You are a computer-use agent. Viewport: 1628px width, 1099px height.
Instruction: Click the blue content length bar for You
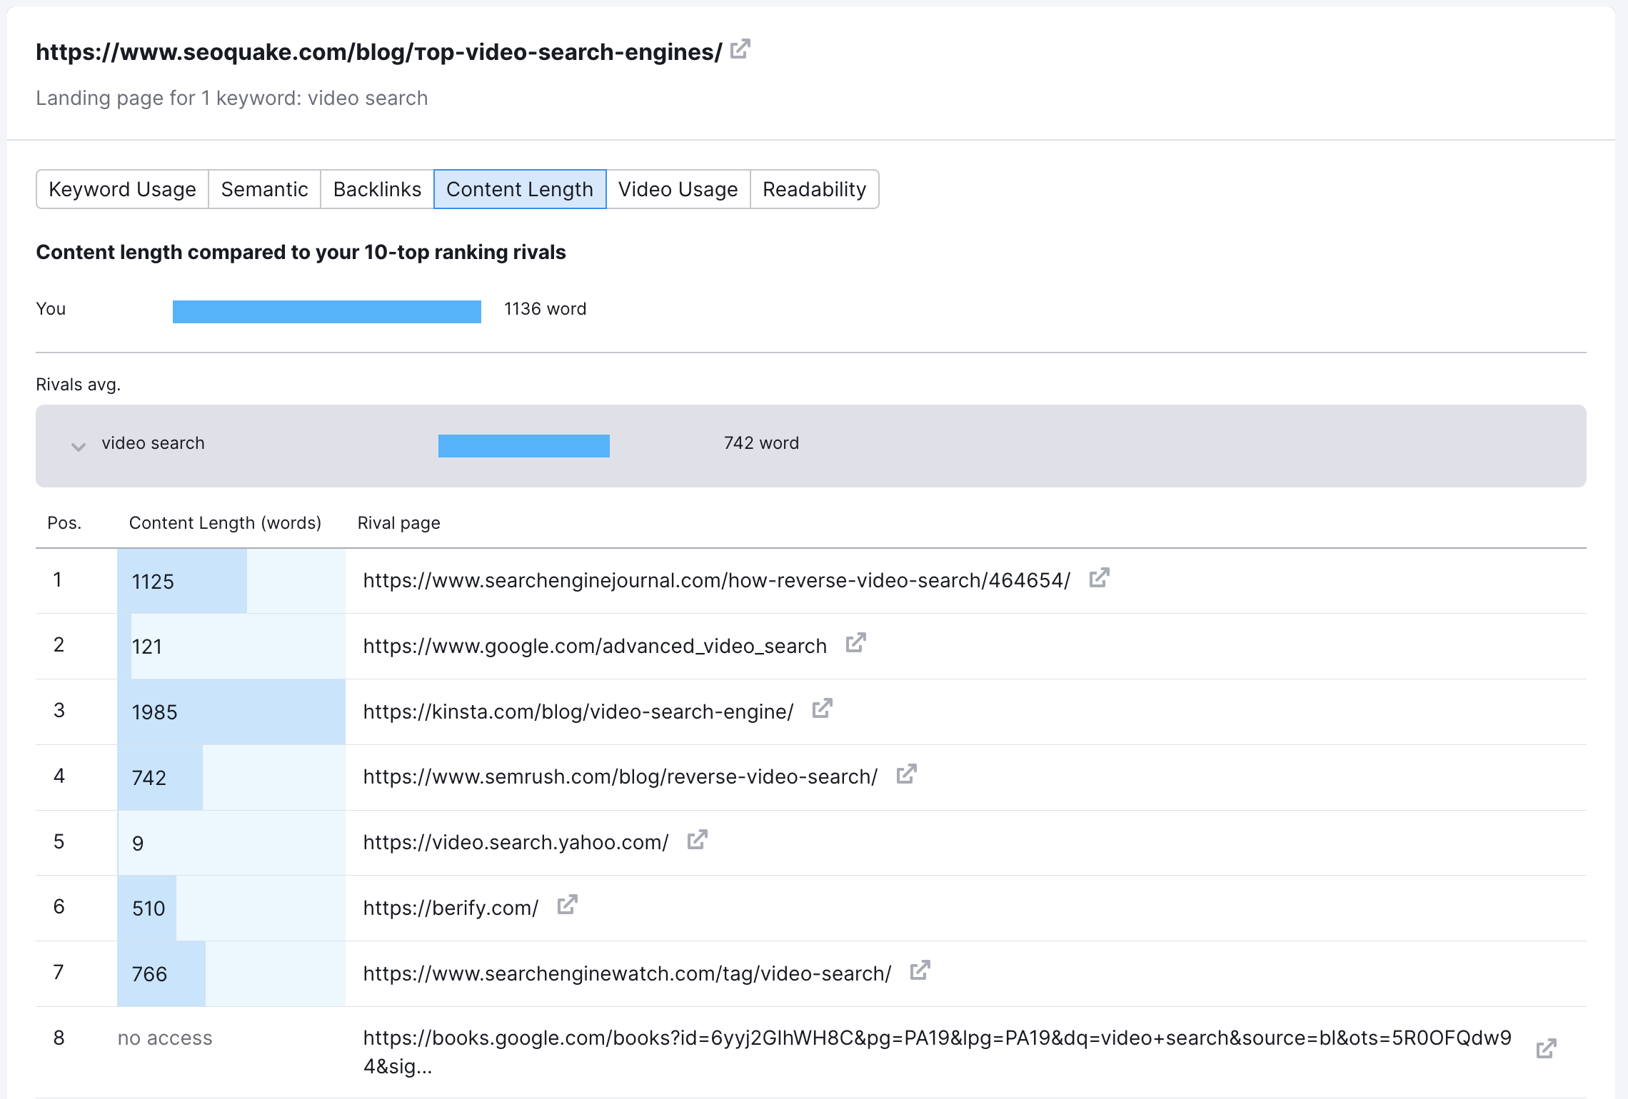[x=326, y=311]
